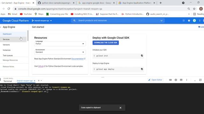Open Cloud Shell web preview icon
204x114 pixels.
181,80
